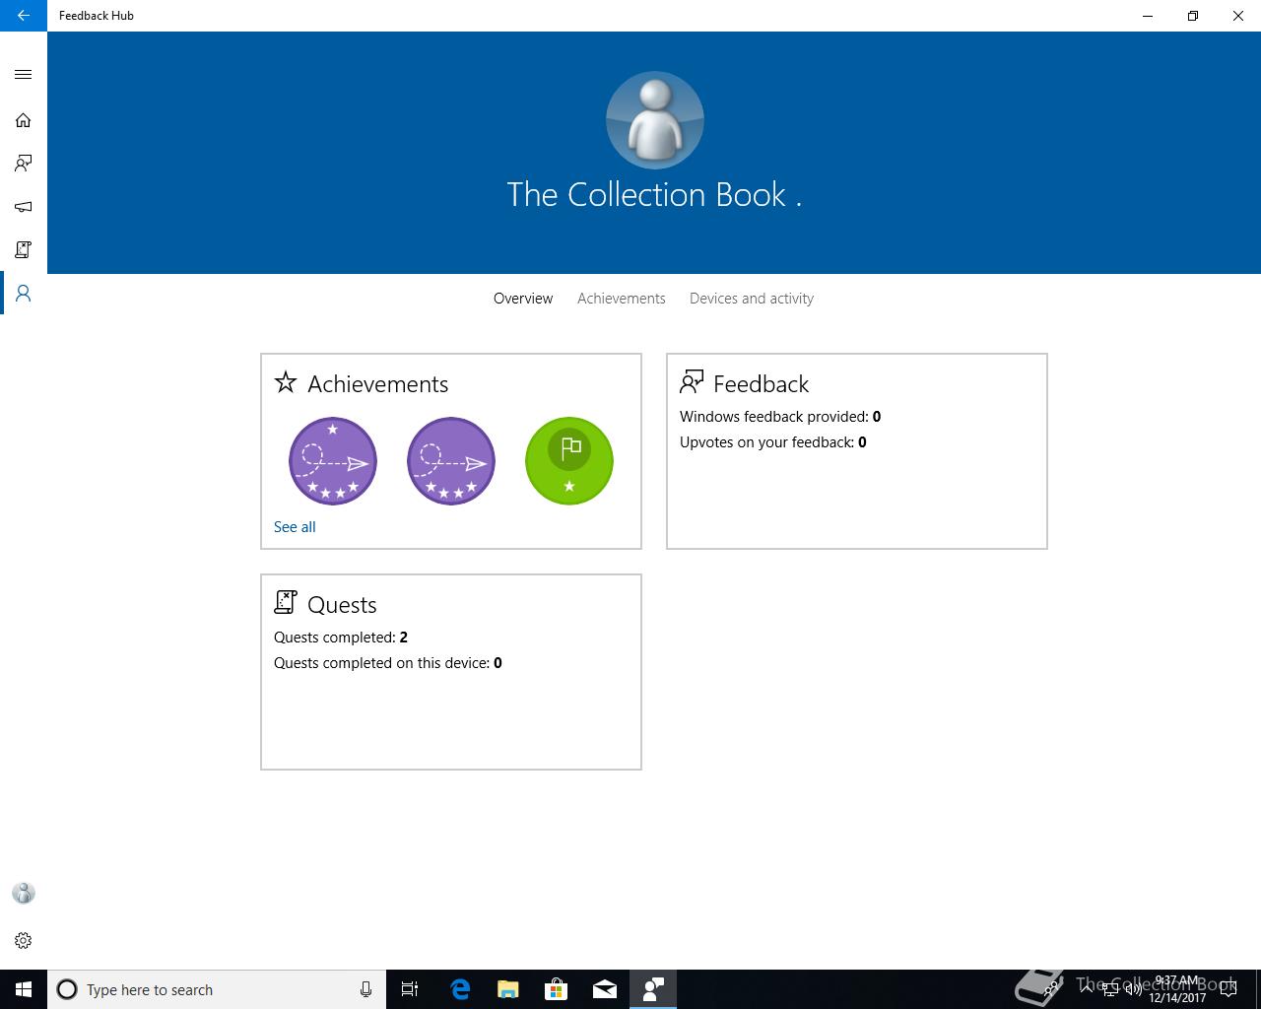Click the 'Type here to search' box

point(217,989)
